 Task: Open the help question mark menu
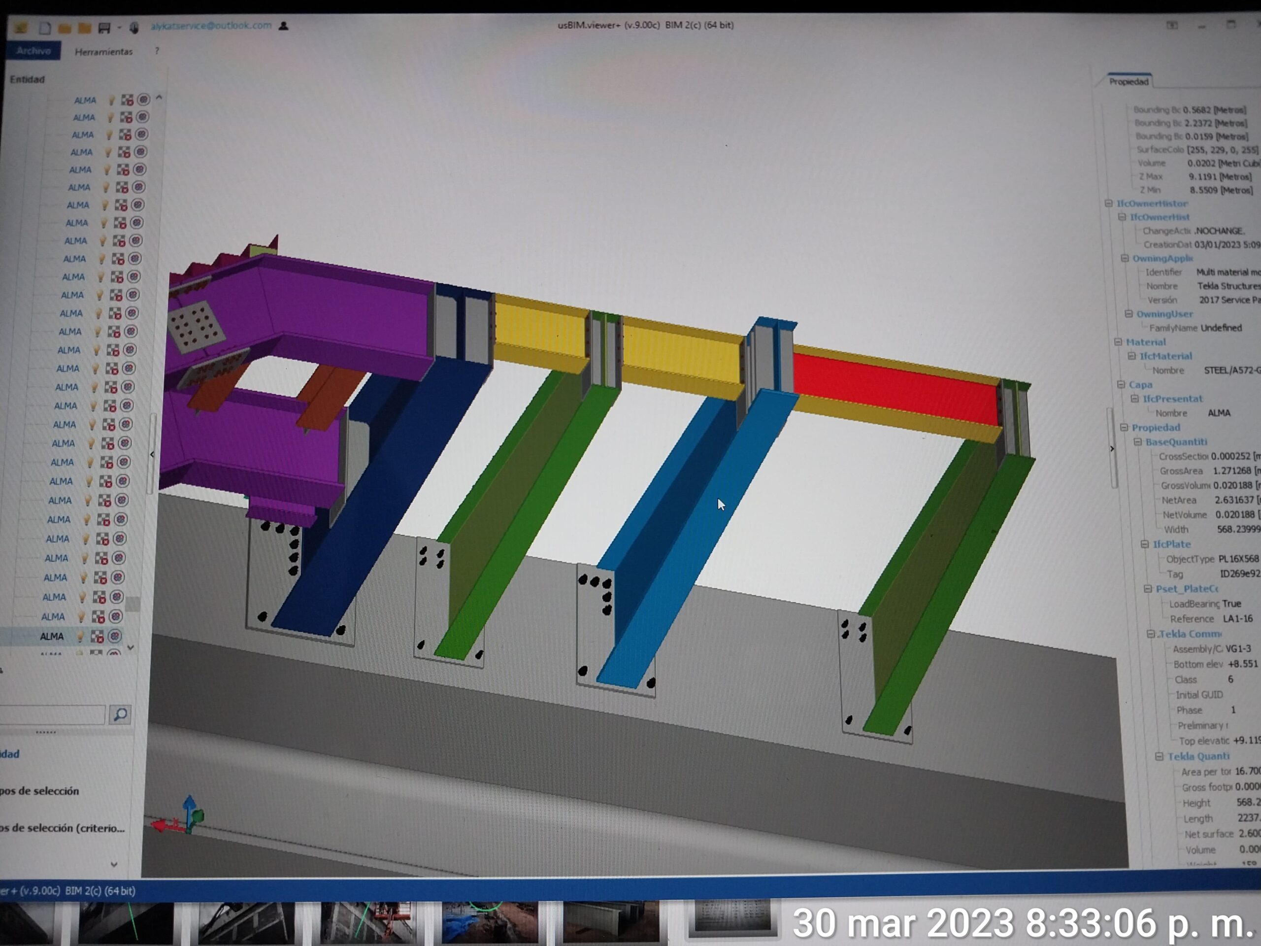157,51
